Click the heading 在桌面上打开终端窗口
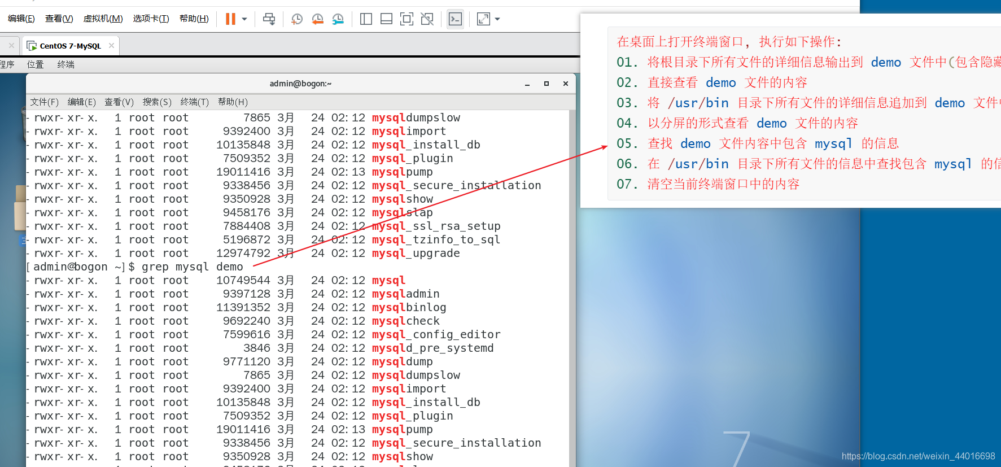This screenshot has width=1001, height=467. click(x=729, y=42)
